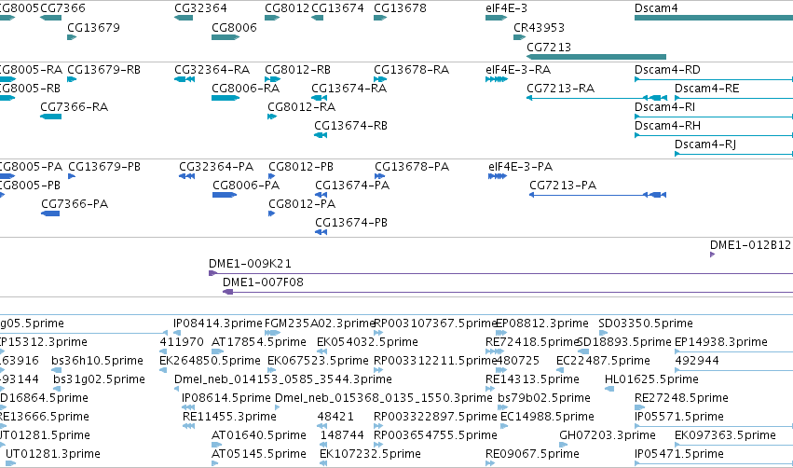
Task: Click the CG32364-RA transcript label
Action: pyautogui.click(x=212, y=69)
